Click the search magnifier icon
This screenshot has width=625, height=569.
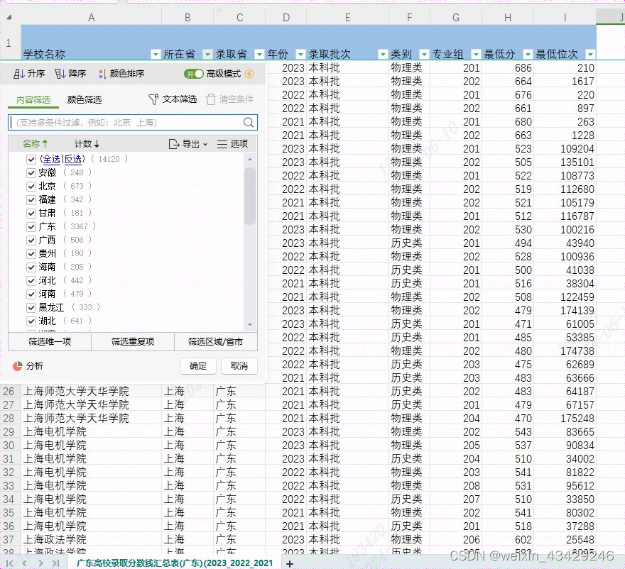click(249, 123)
